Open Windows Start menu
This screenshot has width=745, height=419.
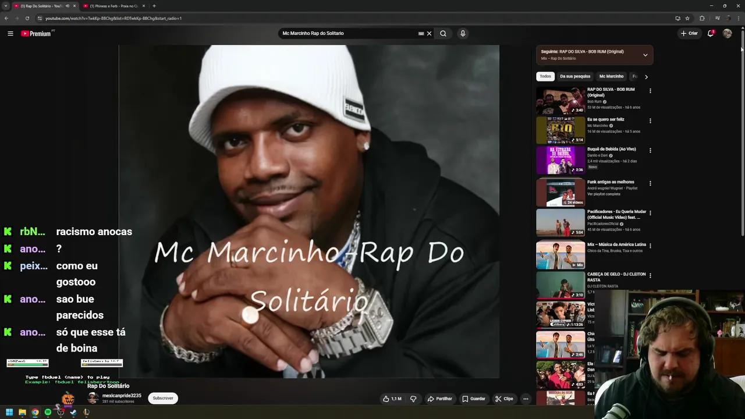tap(9, 413)
